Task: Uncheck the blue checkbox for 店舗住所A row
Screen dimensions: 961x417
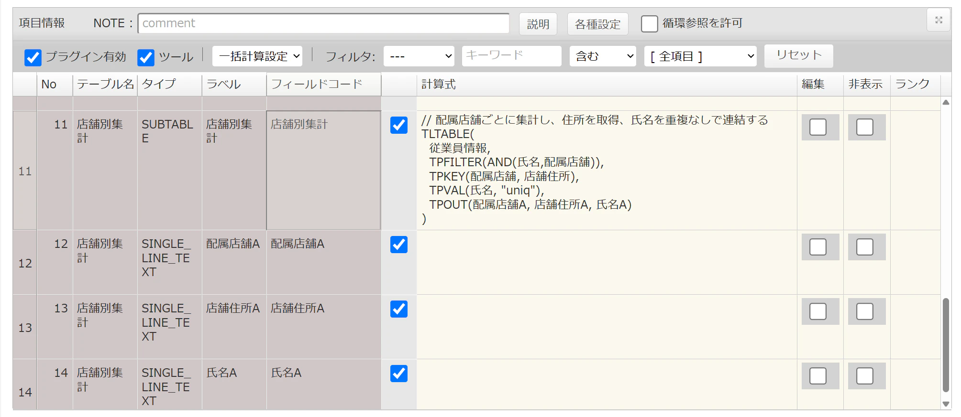Action: (x=399, y=309)
